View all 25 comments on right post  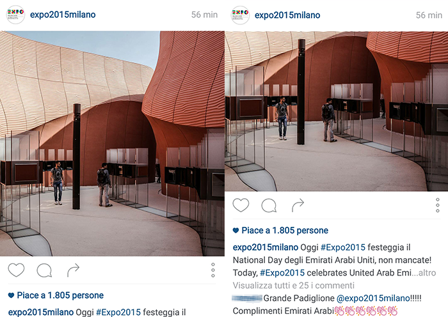(x=294, y=285)
